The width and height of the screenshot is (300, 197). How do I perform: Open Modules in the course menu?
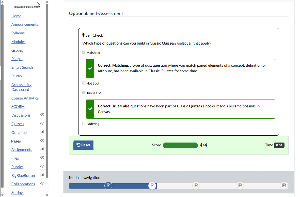(x=19, y=42)
